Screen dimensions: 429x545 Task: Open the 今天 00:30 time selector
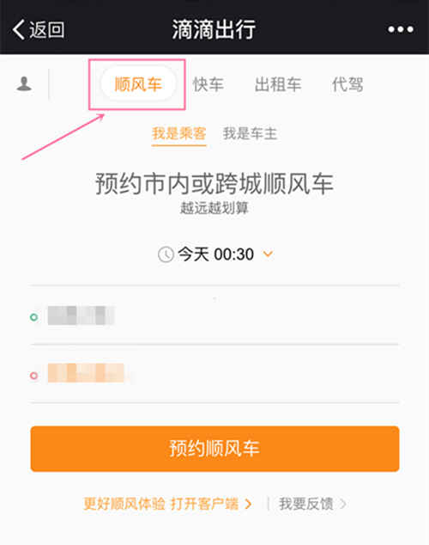coord(215,254)
